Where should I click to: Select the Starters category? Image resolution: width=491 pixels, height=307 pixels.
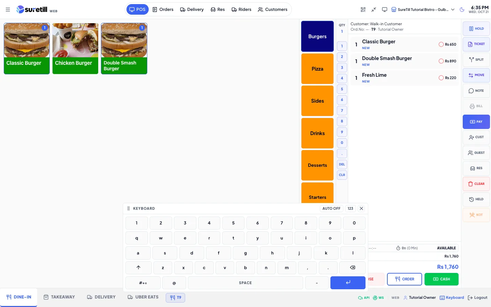click(x=317, y=193)
